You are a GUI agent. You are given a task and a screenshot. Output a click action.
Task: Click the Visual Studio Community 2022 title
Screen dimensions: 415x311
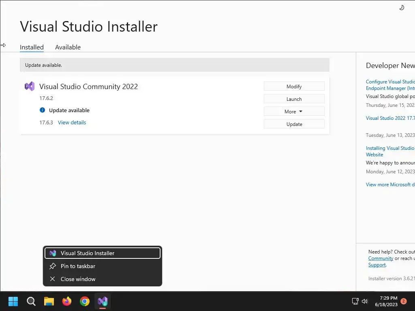(89, 87)
